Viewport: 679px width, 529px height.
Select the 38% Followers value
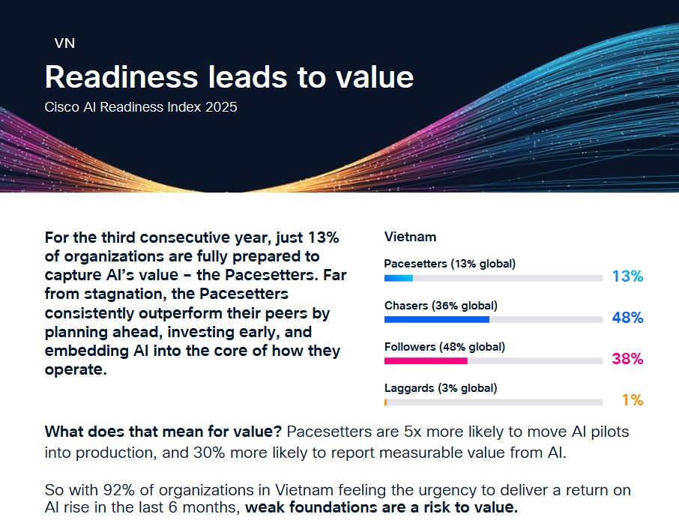[x=627, y=359]
